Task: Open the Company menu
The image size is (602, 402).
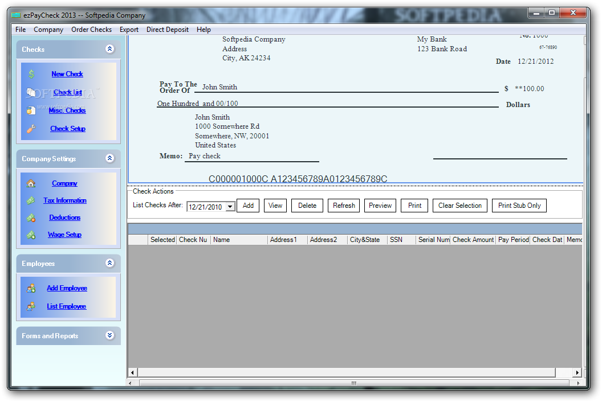Action: [48, 30]
